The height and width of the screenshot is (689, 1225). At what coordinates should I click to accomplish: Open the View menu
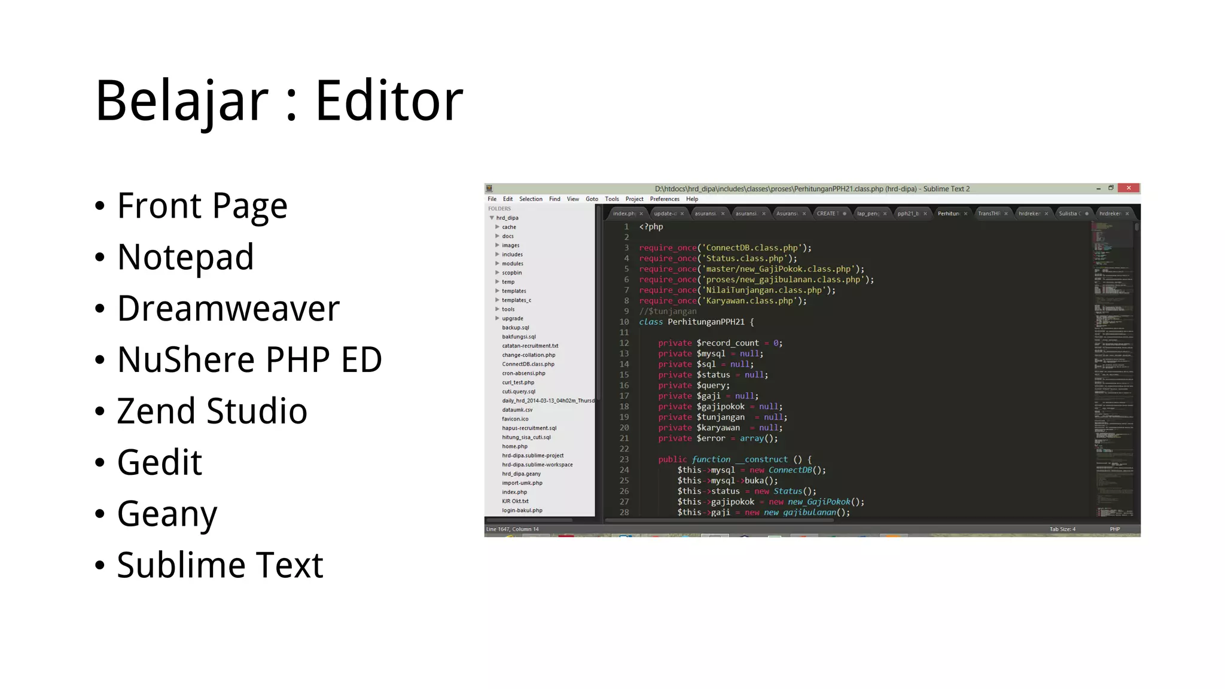coord(573,199)
